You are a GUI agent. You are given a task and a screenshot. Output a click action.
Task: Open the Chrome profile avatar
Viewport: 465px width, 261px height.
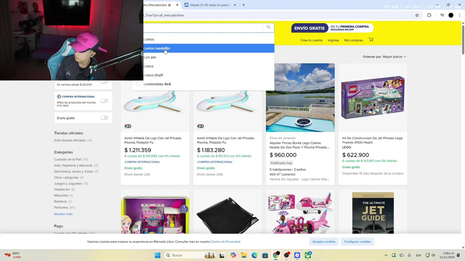(451, 15)
